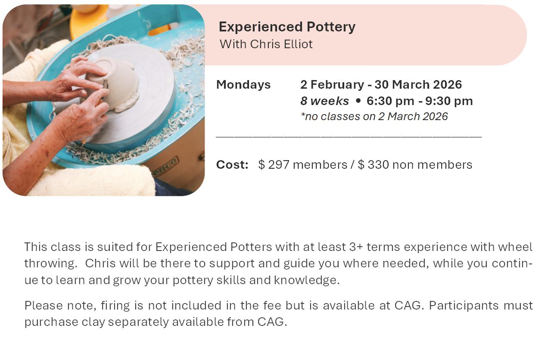The height and width of the screenshot is (350, 542).
Task: Click the "6:30 pm - 9:30 pm" time
Action: [x=420, y=101]
